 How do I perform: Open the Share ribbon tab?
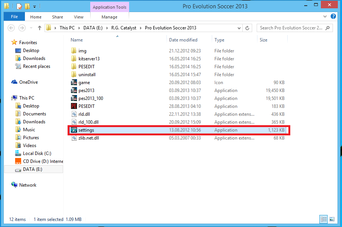57,17
